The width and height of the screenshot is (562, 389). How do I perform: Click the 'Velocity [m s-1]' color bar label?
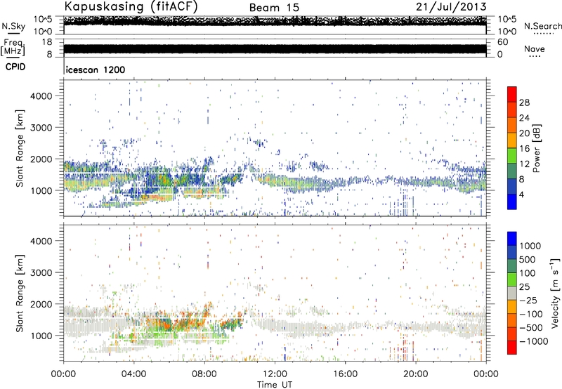tap(555, 293)
